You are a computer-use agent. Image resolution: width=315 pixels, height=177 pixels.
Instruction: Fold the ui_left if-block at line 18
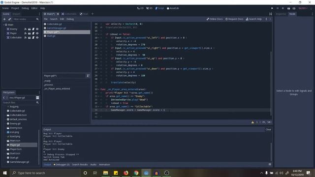(98, 38)
